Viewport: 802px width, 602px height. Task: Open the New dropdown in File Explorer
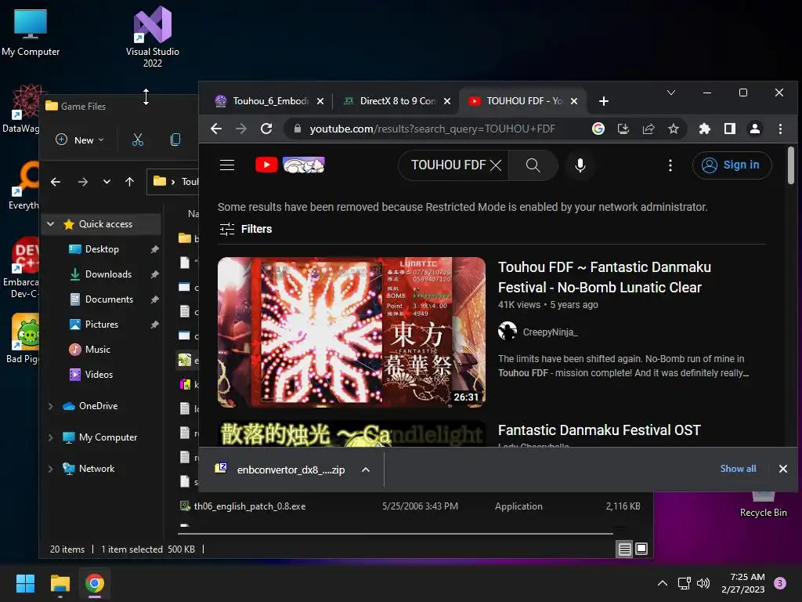(x=80, y=140)
